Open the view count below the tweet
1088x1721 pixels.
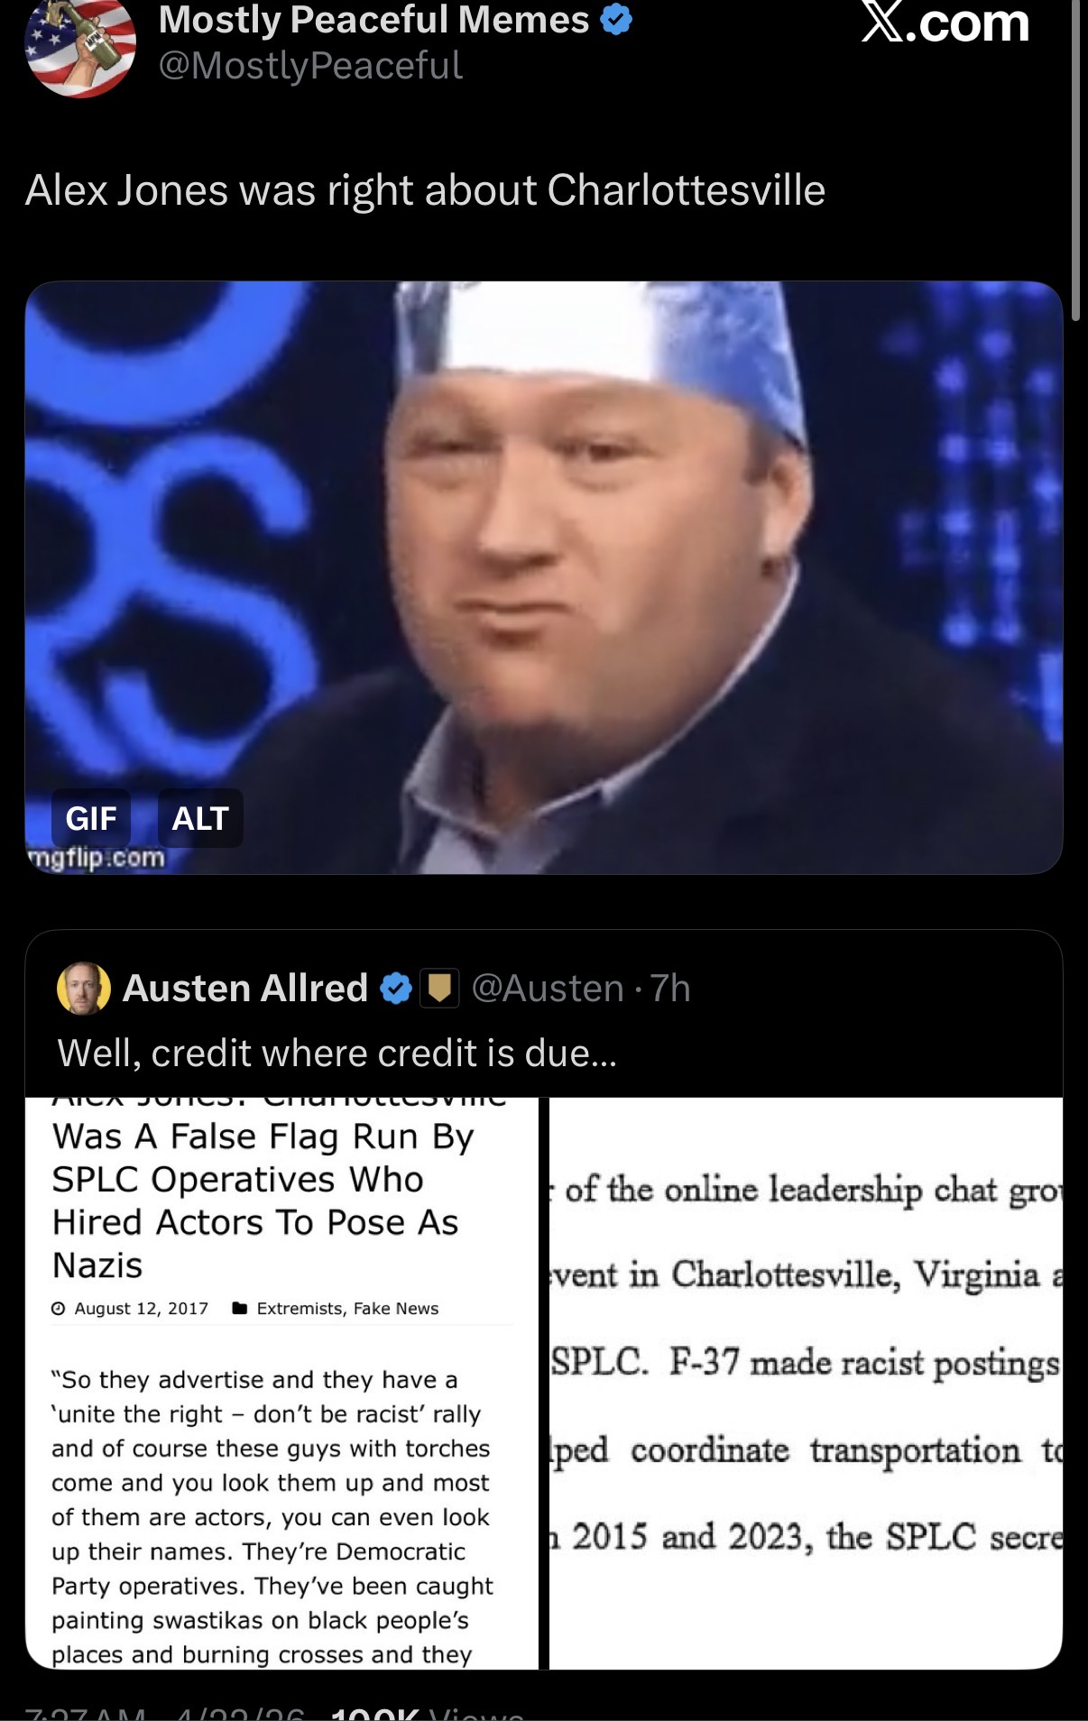click(428, 1713)
